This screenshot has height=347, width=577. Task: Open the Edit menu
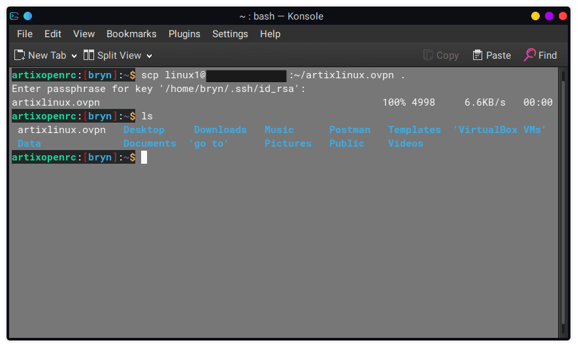pos(53,34)
